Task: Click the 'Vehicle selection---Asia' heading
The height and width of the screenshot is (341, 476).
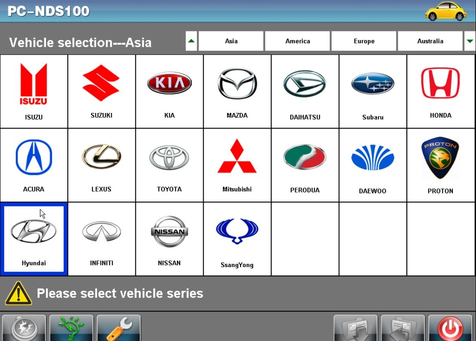Action: point(80,43)
